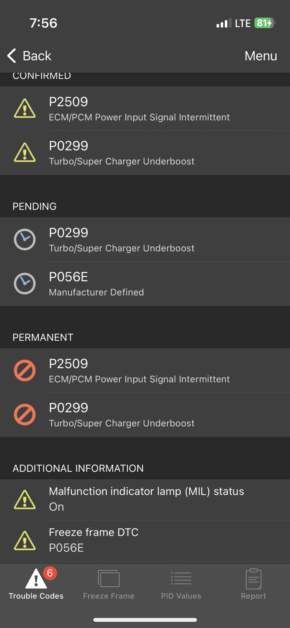Tap the red prohibited icon beside permanent P2509
This screenshot has height=628, width=290.
click(25, 371)
